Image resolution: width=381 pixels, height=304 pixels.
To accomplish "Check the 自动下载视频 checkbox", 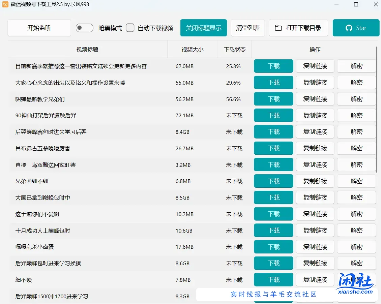I will point(130,28).
